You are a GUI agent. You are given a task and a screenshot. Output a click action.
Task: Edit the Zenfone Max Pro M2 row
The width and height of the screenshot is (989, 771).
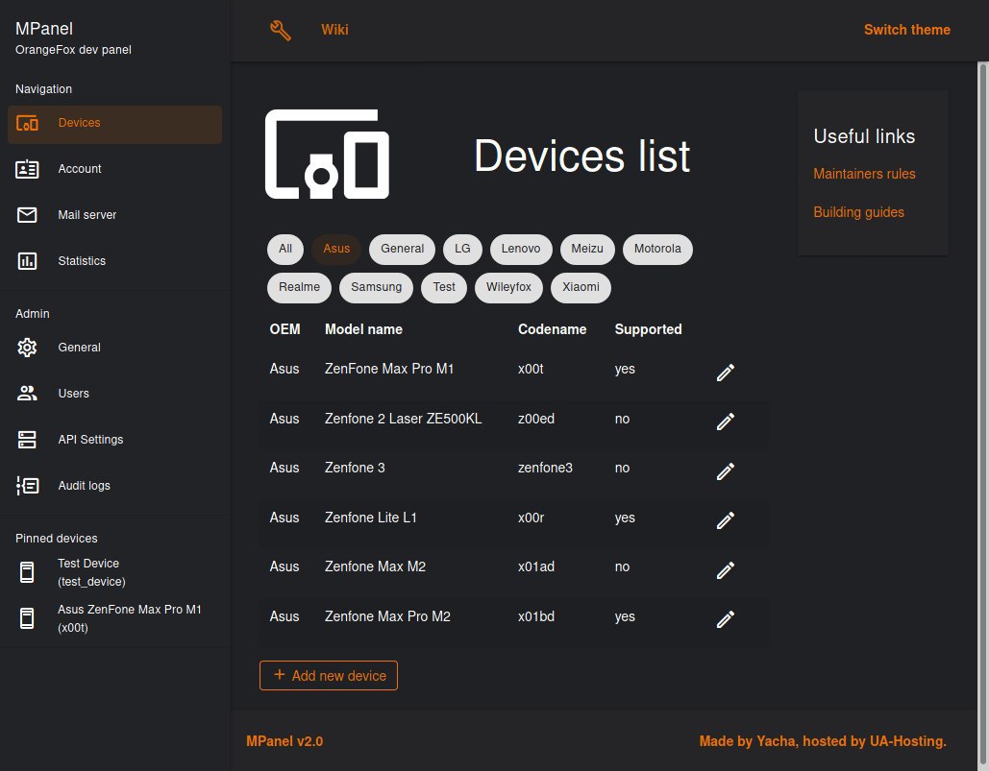point(726,619)
